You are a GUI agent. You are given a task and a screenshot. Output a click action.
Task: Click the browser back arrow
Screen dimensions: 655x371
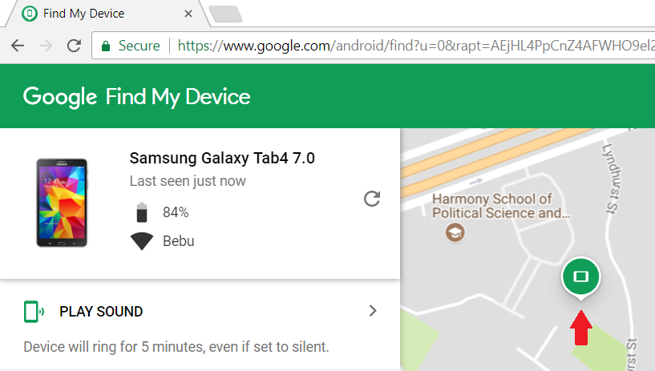(x=18, y=46)
